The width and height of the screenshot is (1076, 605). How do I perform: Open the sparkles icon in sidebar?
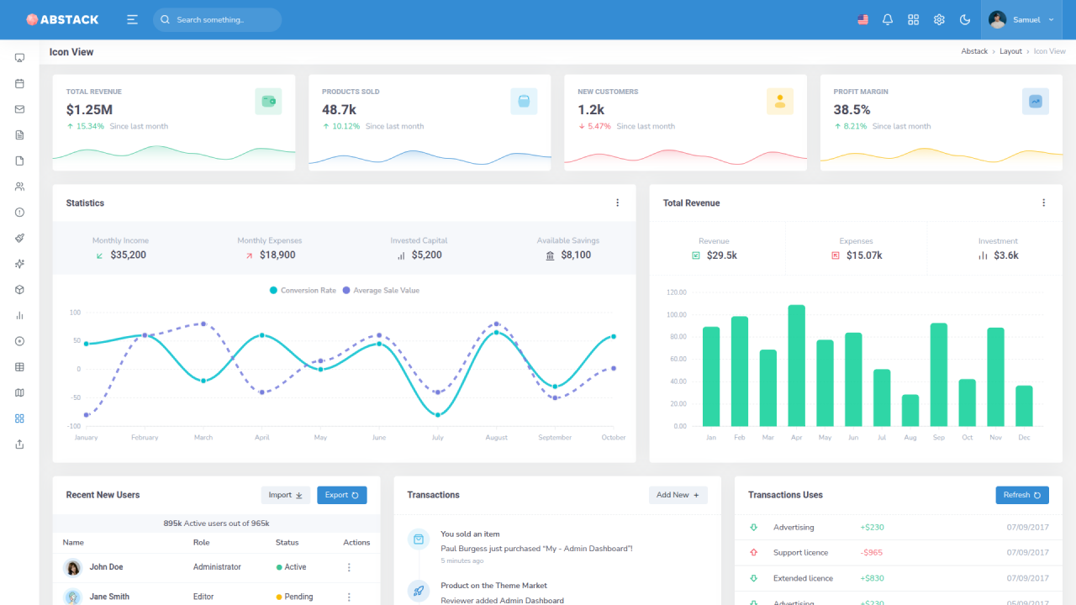19,264
